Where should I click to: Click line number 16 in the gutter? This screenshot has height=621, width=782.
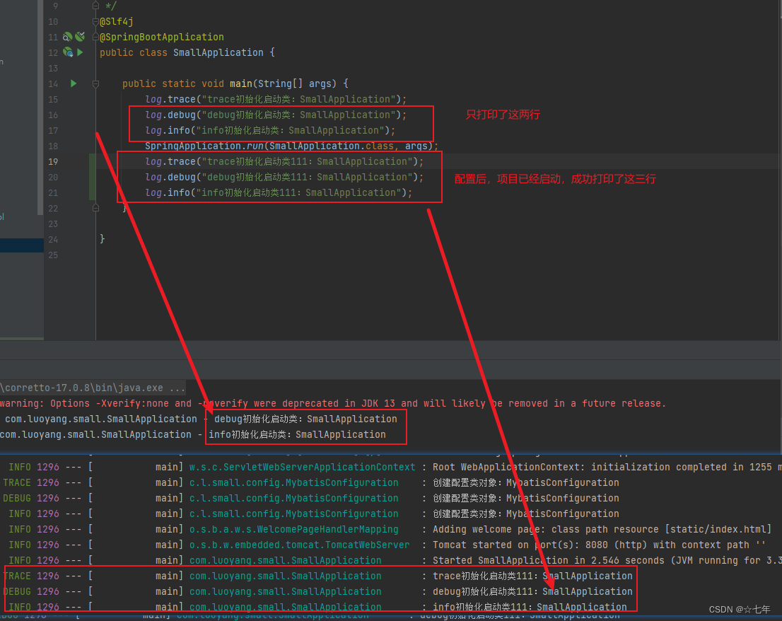click(53, 115)
